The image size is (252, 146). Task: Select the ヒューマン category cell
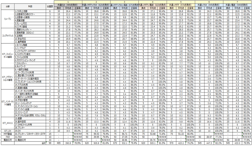point(8,19)
